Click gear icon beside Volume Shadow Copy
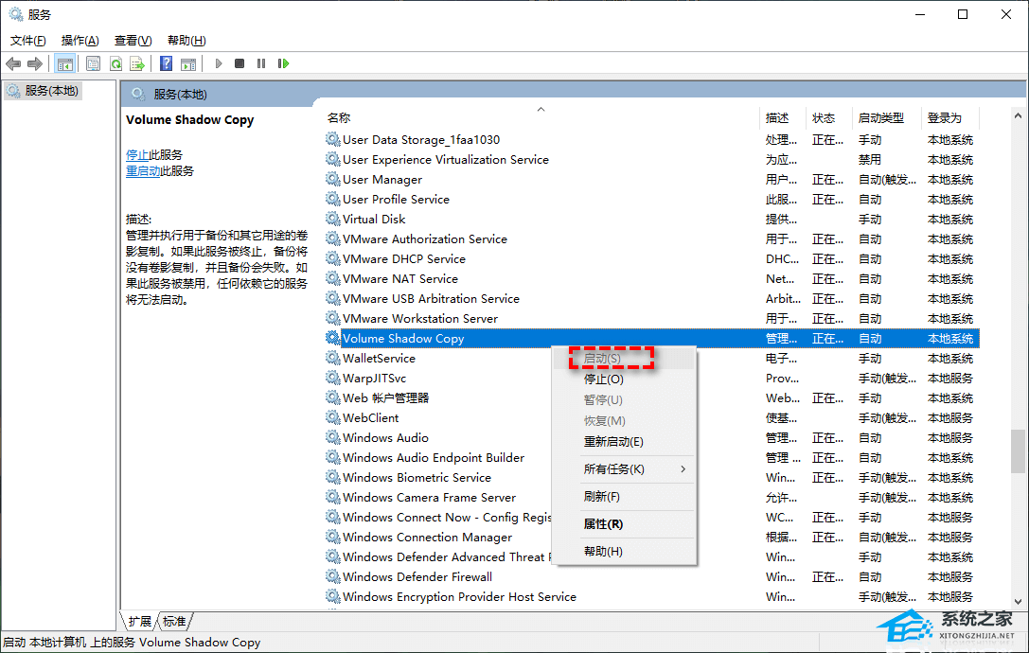 click(332, 338)
